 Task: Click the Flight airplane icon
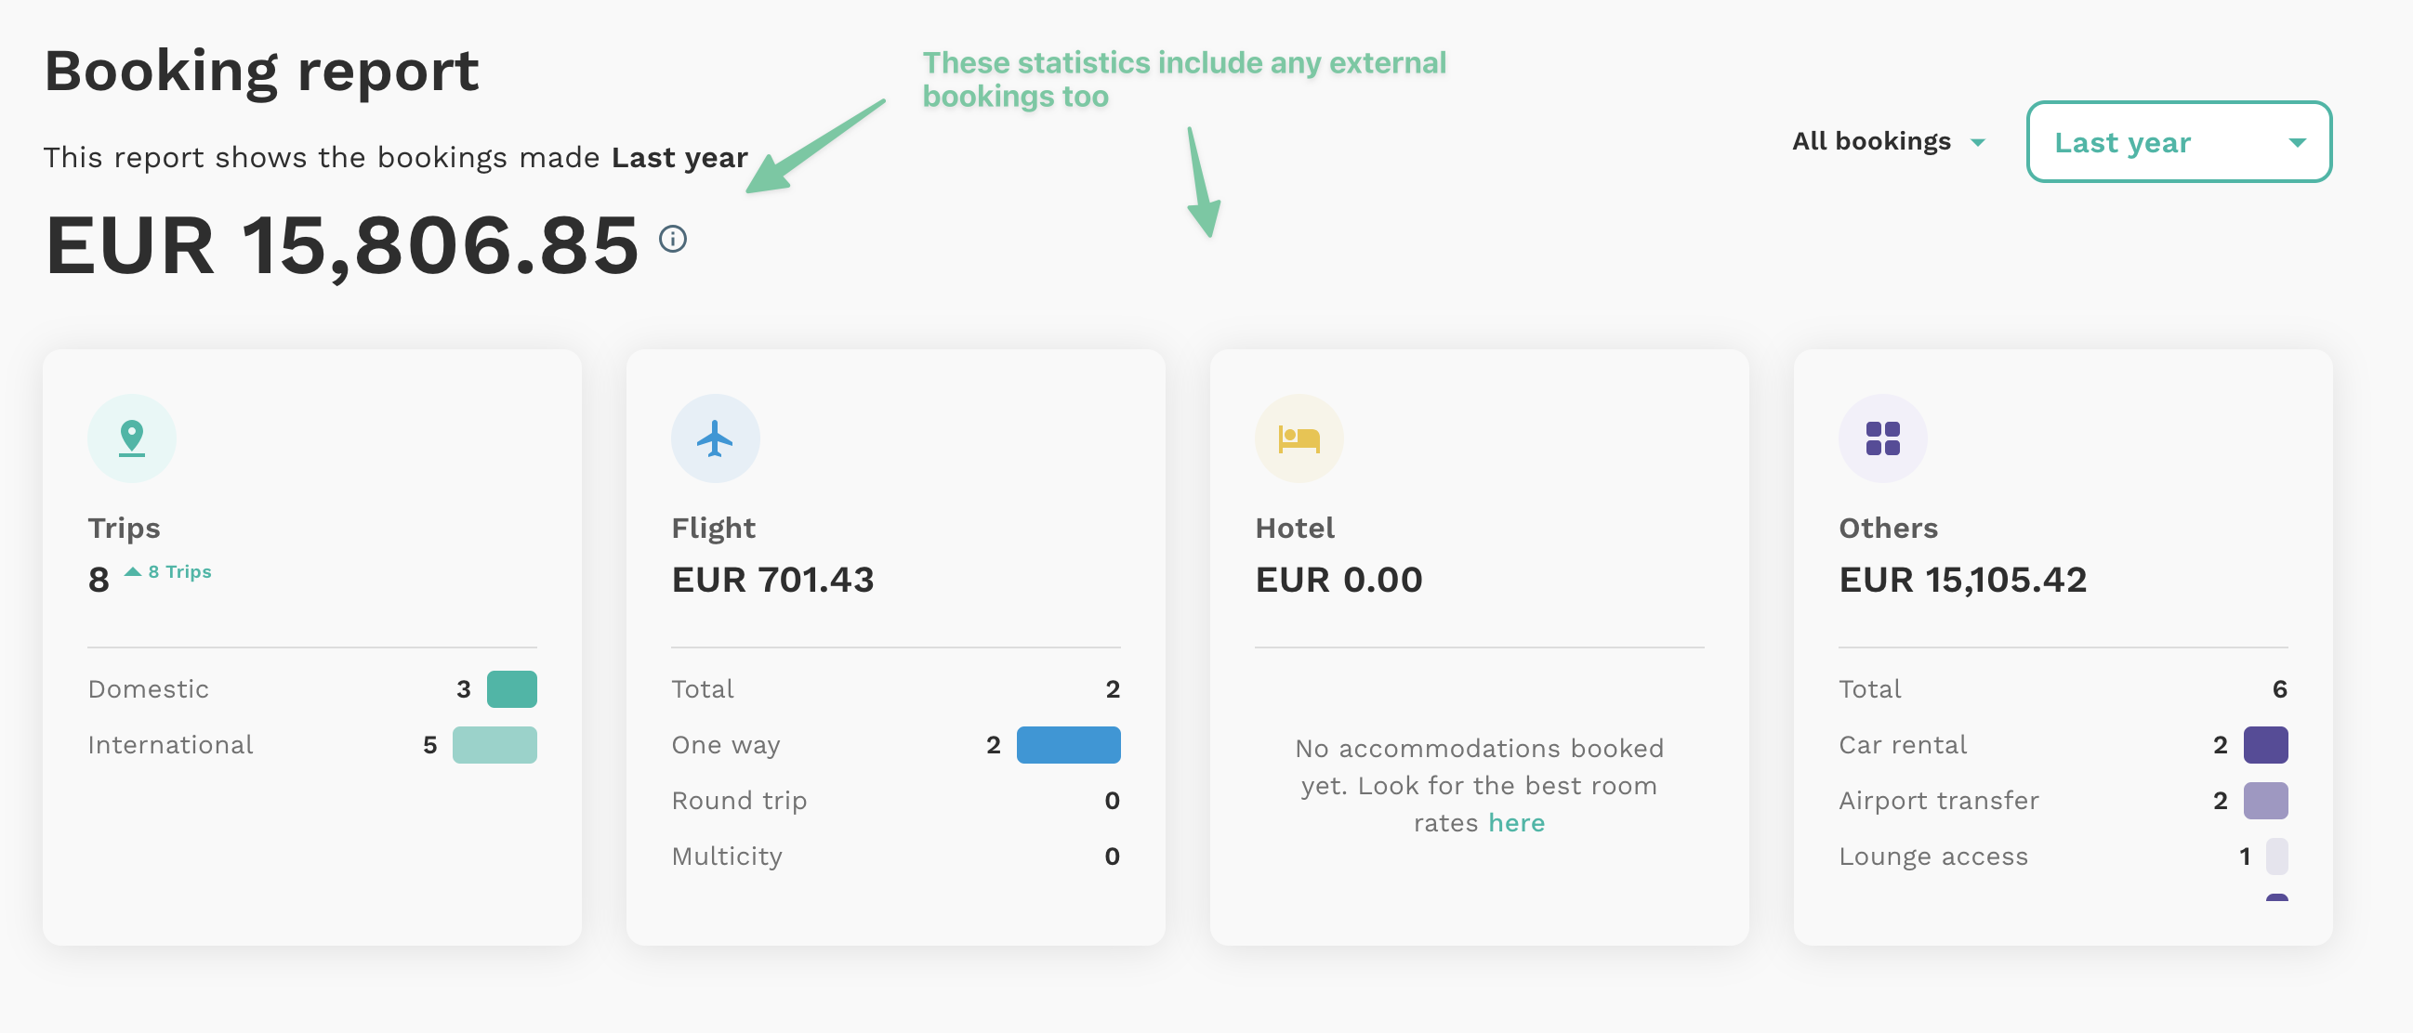[x=716, y=438]
